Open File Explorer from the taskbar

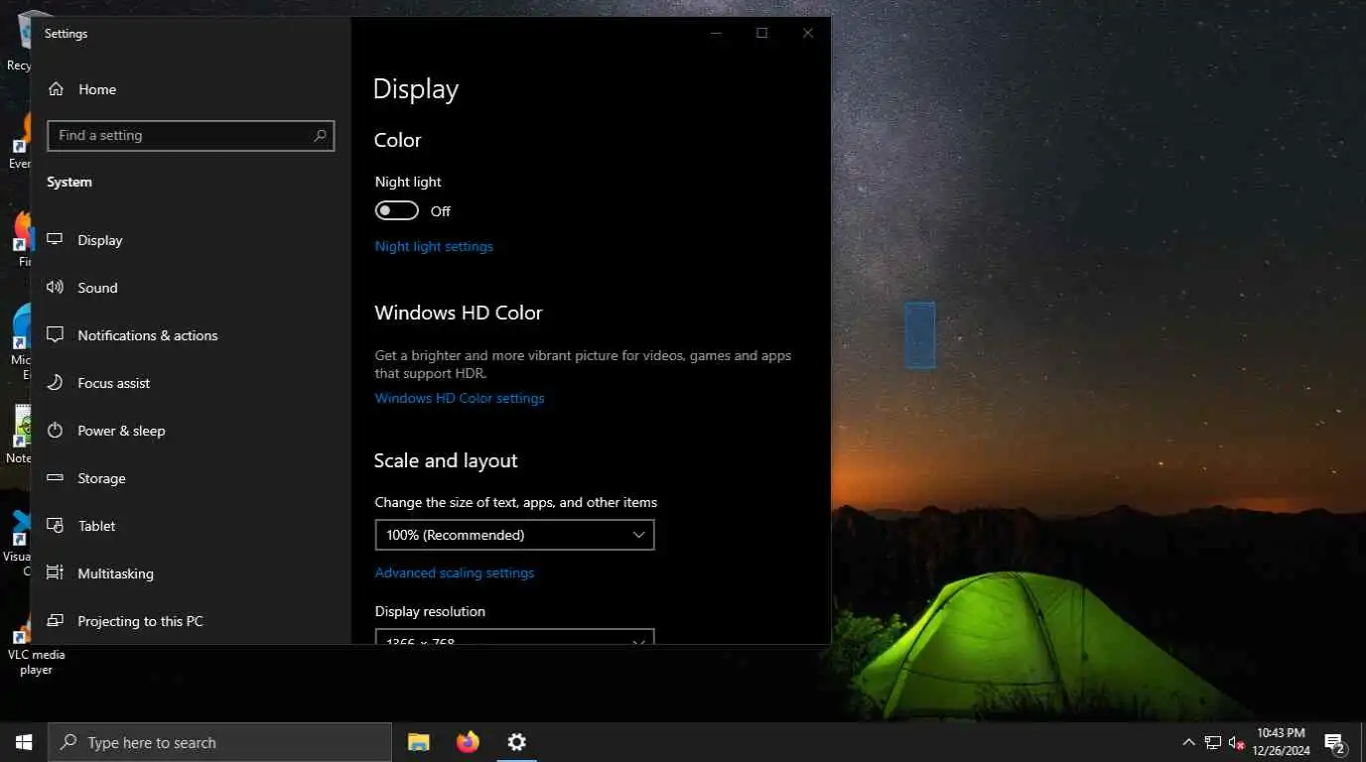tap(419, 742)
